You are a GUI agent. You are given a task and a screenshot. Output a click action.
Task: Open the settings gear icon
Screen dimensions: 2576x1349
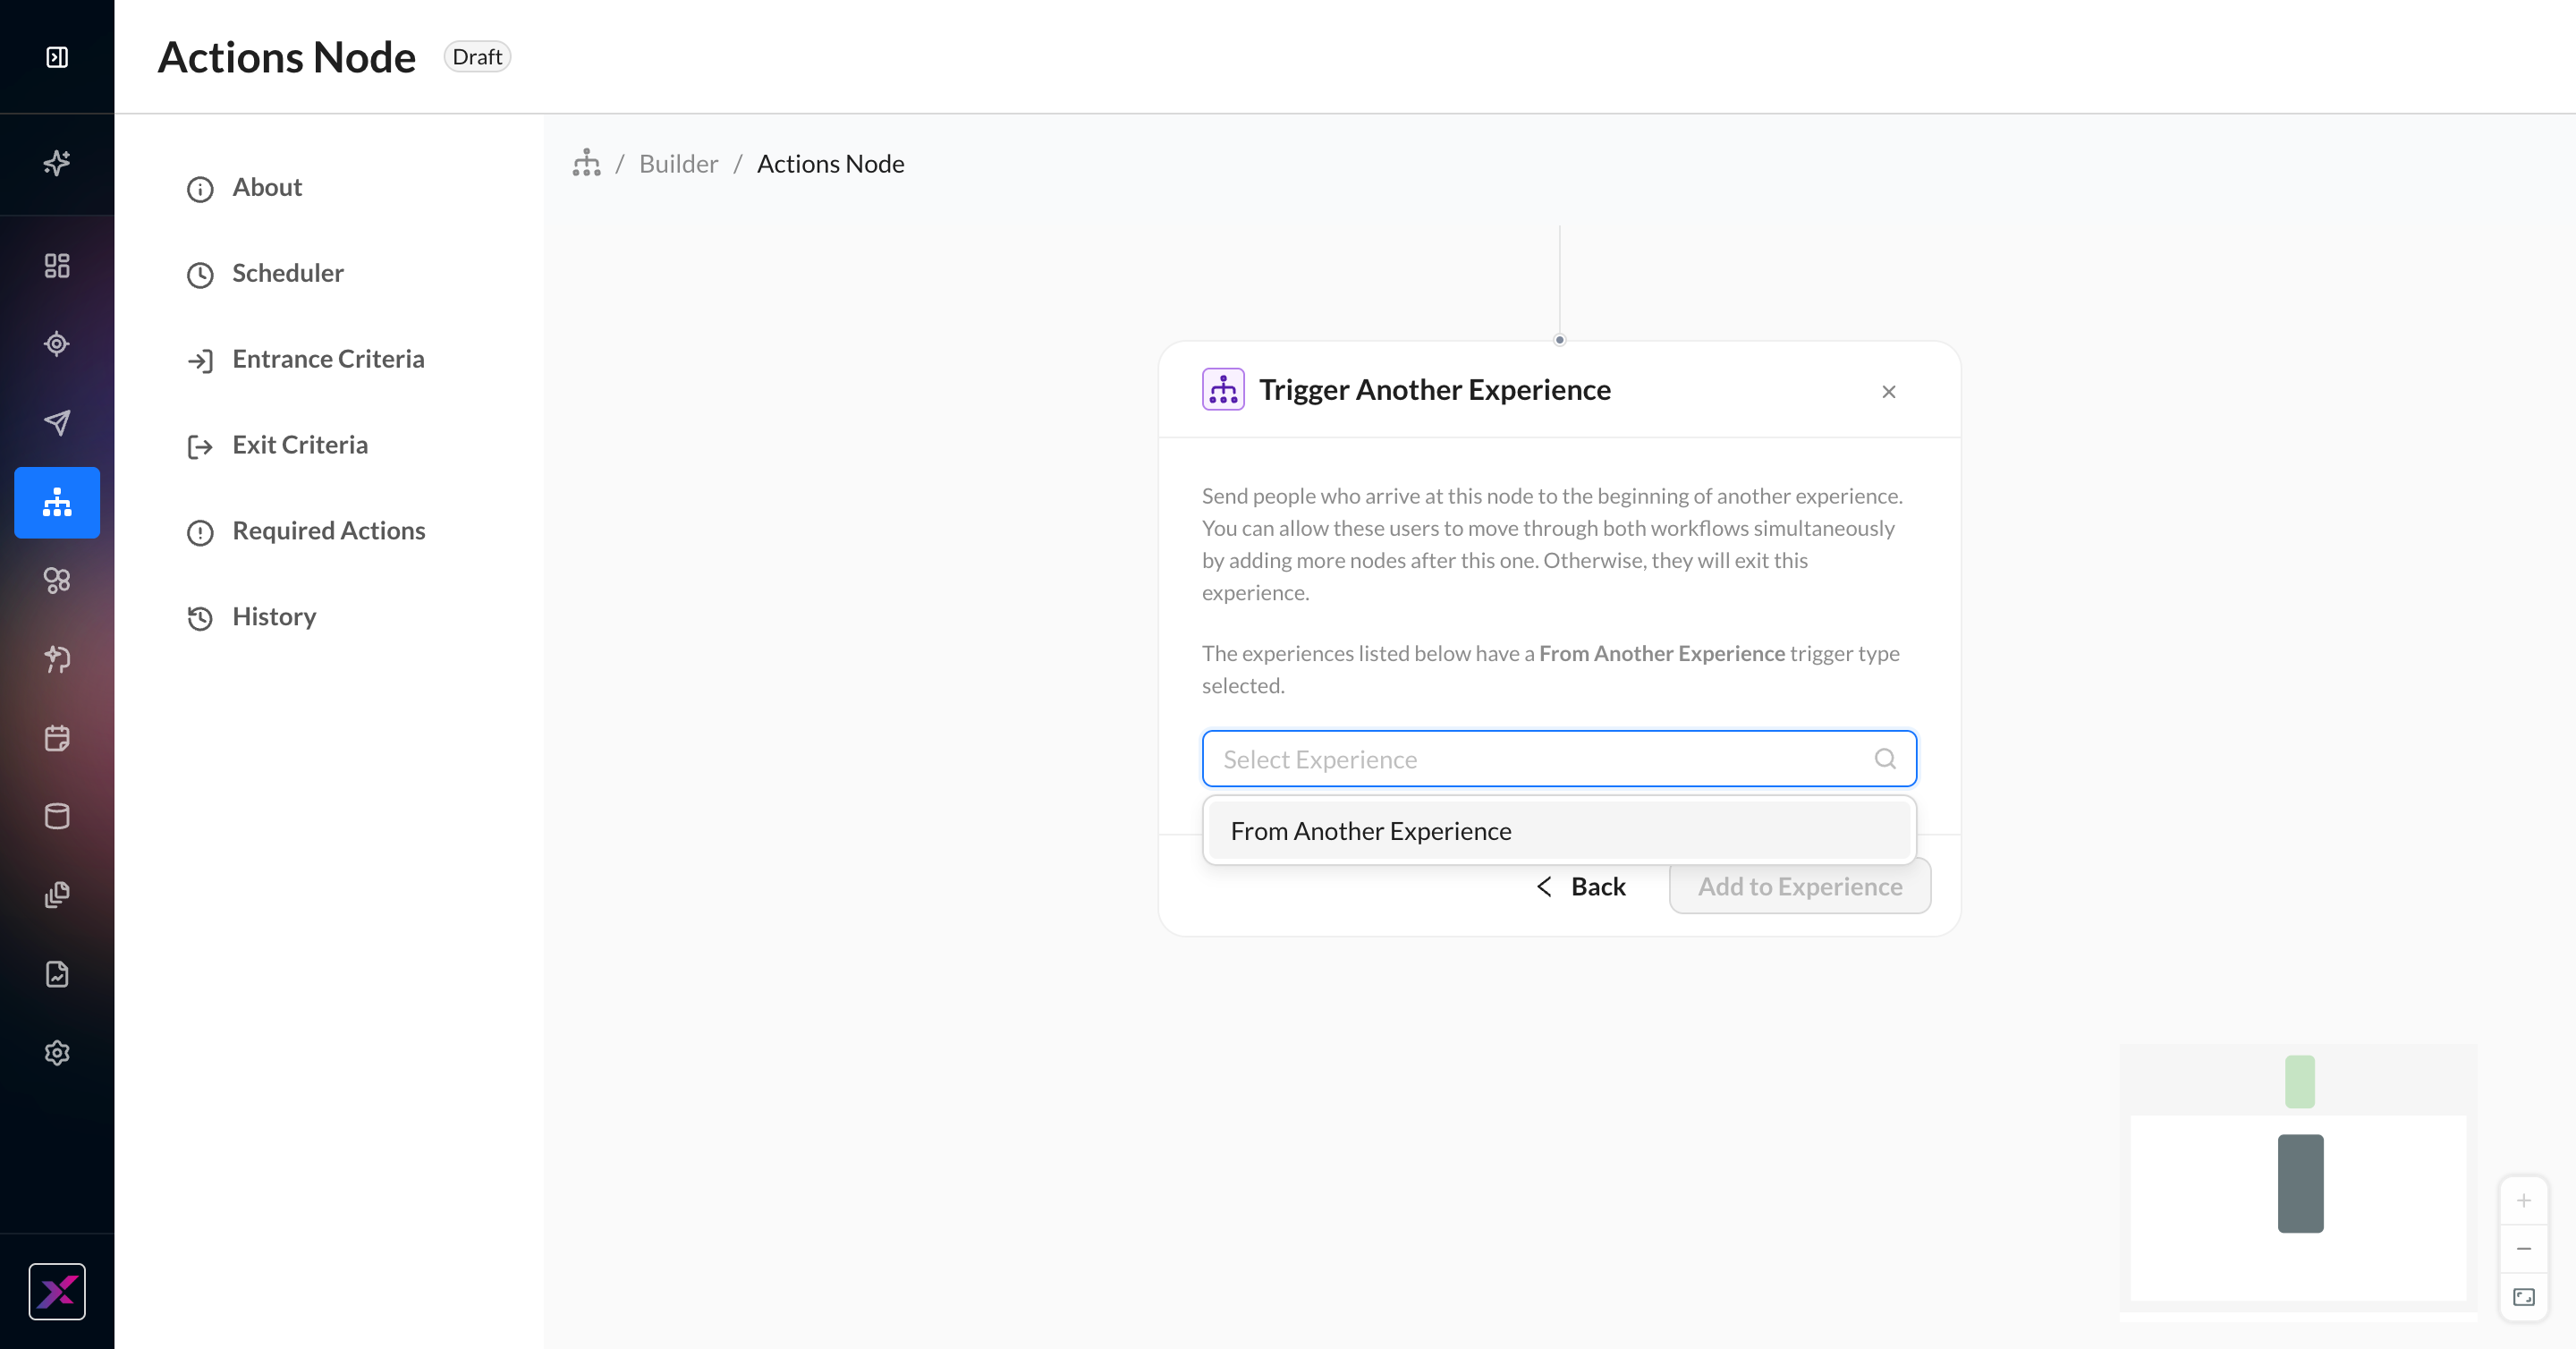[x=57, y=1053]
